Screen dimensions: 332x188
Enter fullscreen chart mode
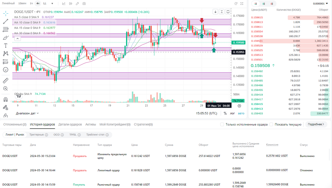pos(242,4)
